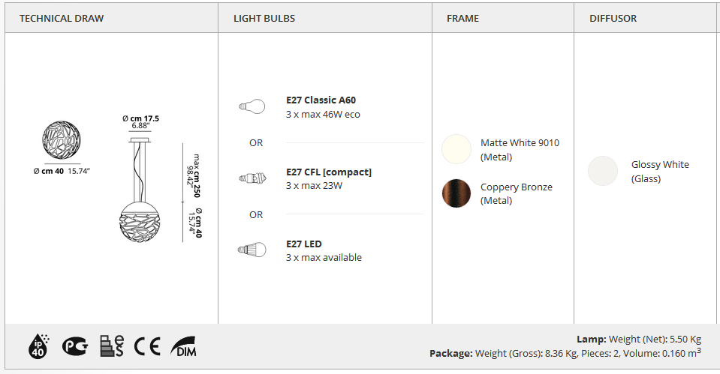
Task: Click the E27 CFL compact bulb icon
Action: pos(252,178)
